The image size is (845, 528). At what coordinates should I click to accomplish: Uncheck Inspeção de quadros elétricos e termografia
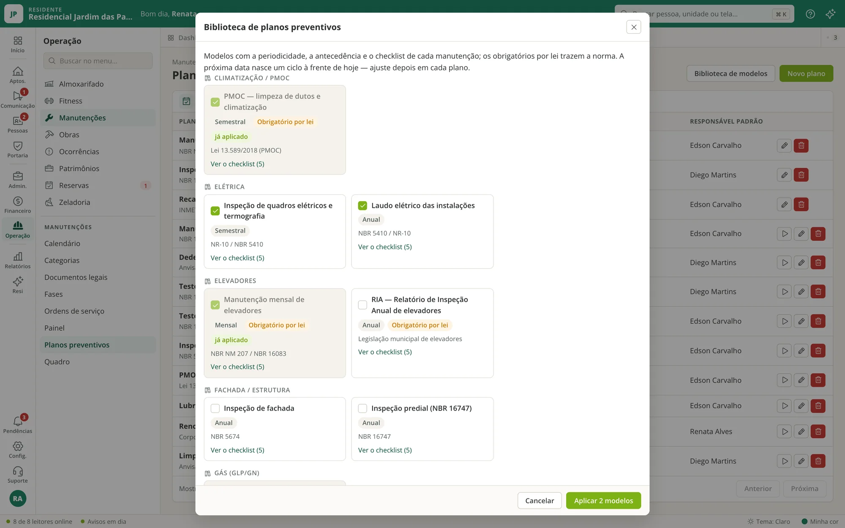215,211
